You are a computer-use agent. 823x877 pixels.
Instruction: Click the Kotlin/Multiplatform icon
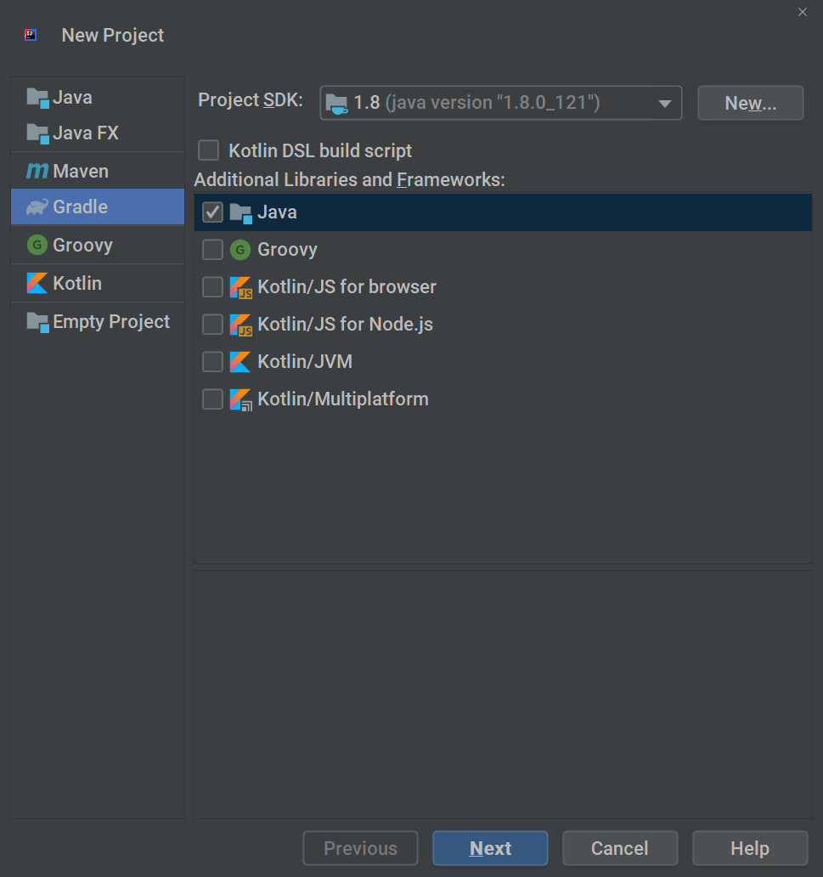pyautogui.click(x=241, y=400)
